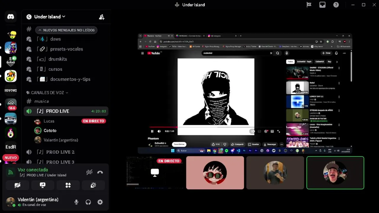Open the EsdR server in sidebar
Image resolution: width=379 pixels, height=213 pixels.
pyautogui.click(x=11, y=147)
